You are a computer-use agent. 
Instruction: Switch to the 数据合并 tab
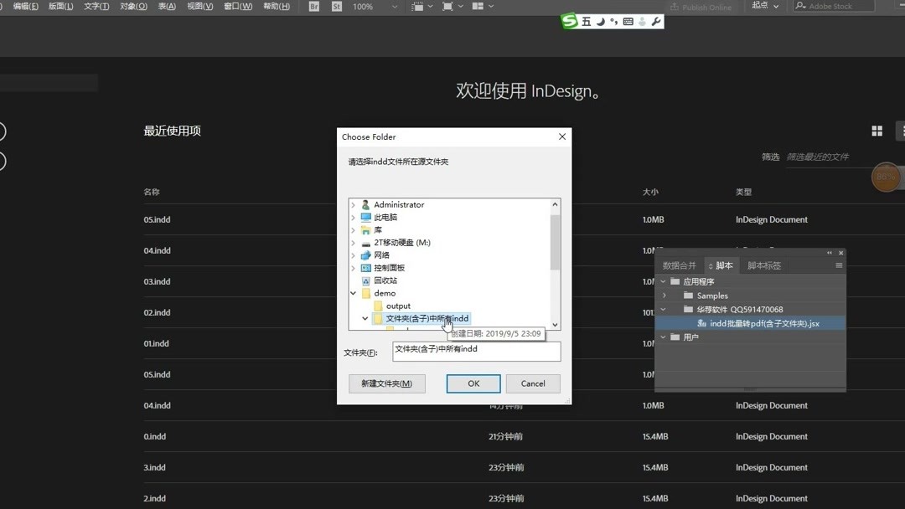pos(680,265)
